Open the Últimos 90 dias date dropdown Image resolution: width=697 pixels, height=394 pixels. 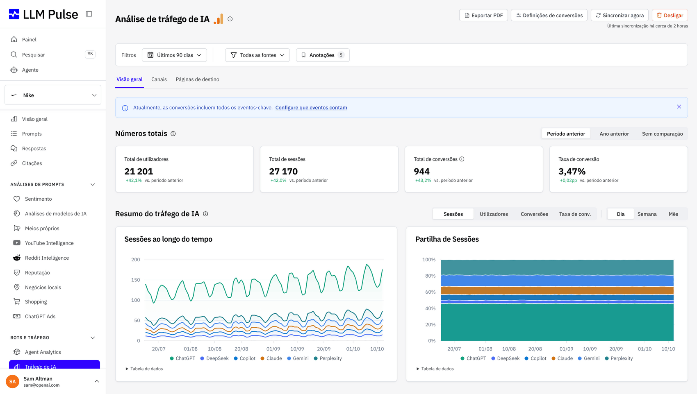click(x=174, y=55)
